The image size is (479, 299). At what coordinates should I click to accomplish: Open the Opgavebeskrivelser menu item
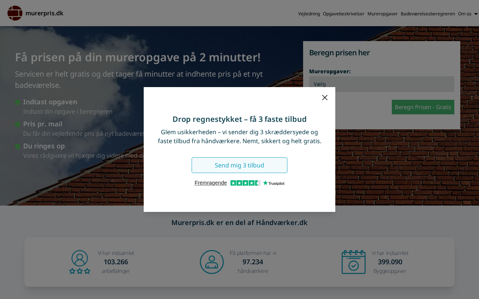pyautogui.click(x=344, y=14)
